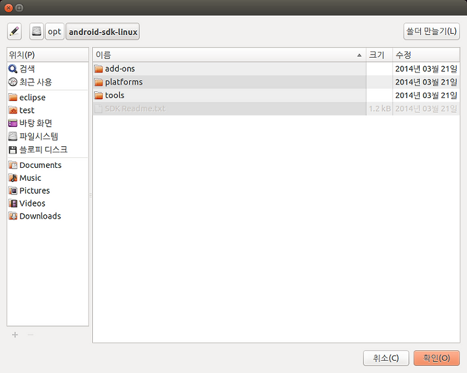Click the 1.2 kB size cell
The image size is (467, 373).
(379, 109)
